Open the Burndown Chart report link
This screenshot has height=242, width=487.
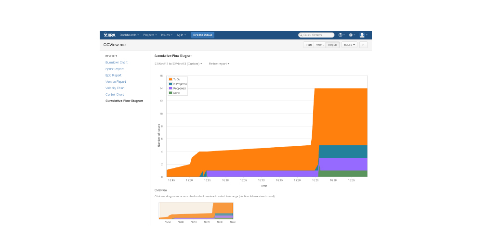[117, 63]
